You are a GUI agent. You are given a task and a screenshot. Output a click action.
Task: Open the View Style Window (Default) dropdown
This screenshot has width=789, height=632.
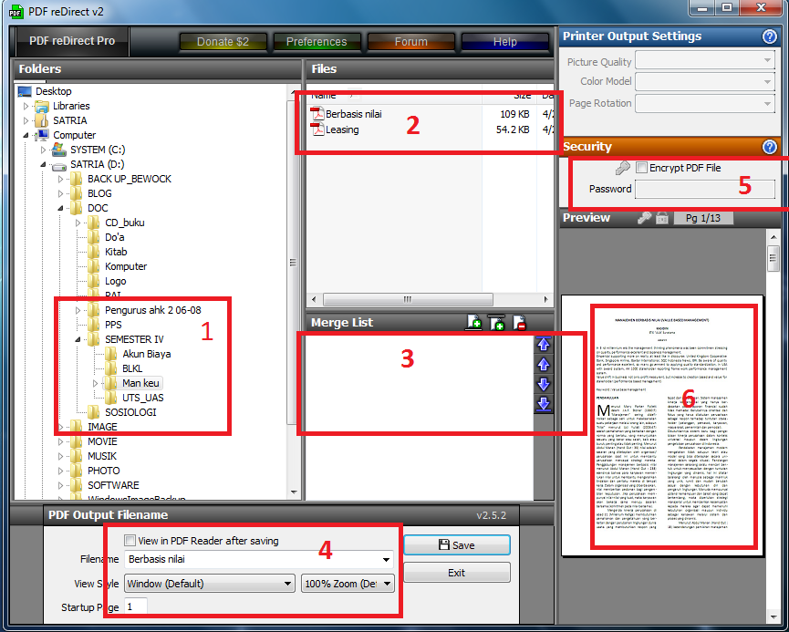click(x=209, y=584)
